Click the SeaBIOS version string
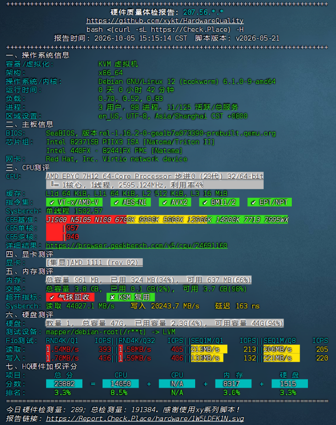336x425 pixels. pyautogui.click(x=161, y=133)
